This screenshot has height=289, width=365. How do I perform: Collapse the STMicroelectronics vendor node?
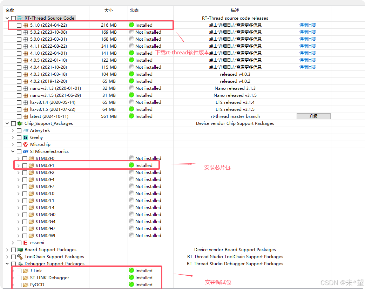pos(13,152)
